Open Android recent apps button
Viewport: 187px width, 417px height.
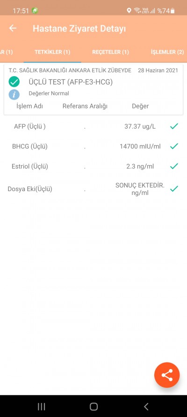pos(41,406)
